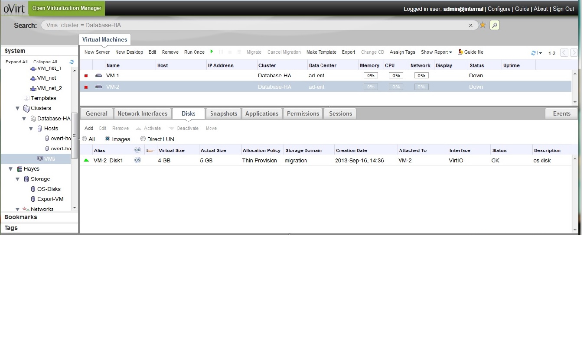Collapse the Clusters tree node
The height and width of the screenshot is (349, 587).
click(18, 108)
